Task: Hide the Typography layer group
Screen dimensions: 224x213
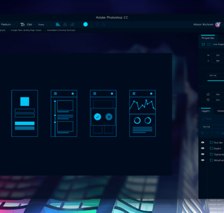Action: (203, 154)
